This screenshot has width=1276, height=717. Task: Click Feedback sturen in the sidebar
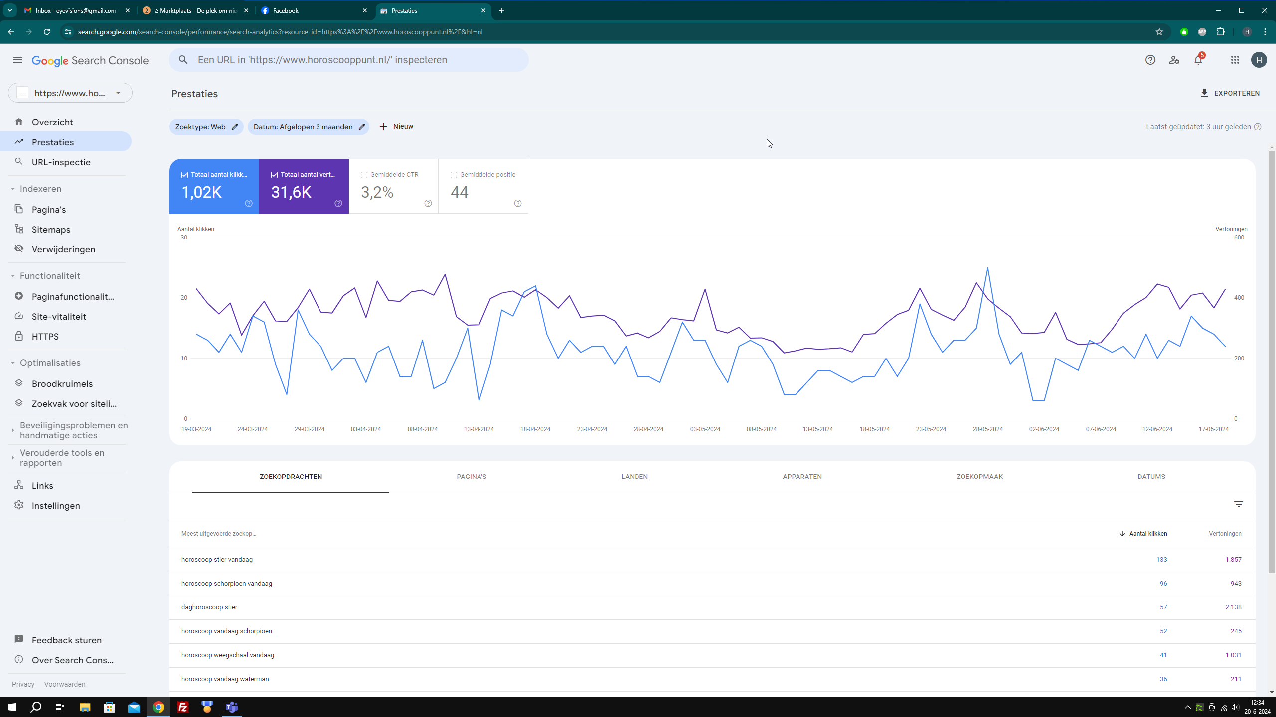[66, 640]
